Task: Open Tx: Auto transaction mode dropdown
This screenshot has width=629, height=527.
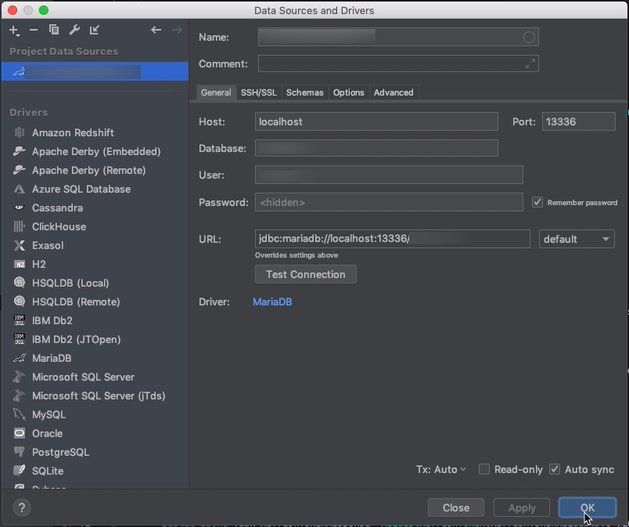Action: point(441,470)
